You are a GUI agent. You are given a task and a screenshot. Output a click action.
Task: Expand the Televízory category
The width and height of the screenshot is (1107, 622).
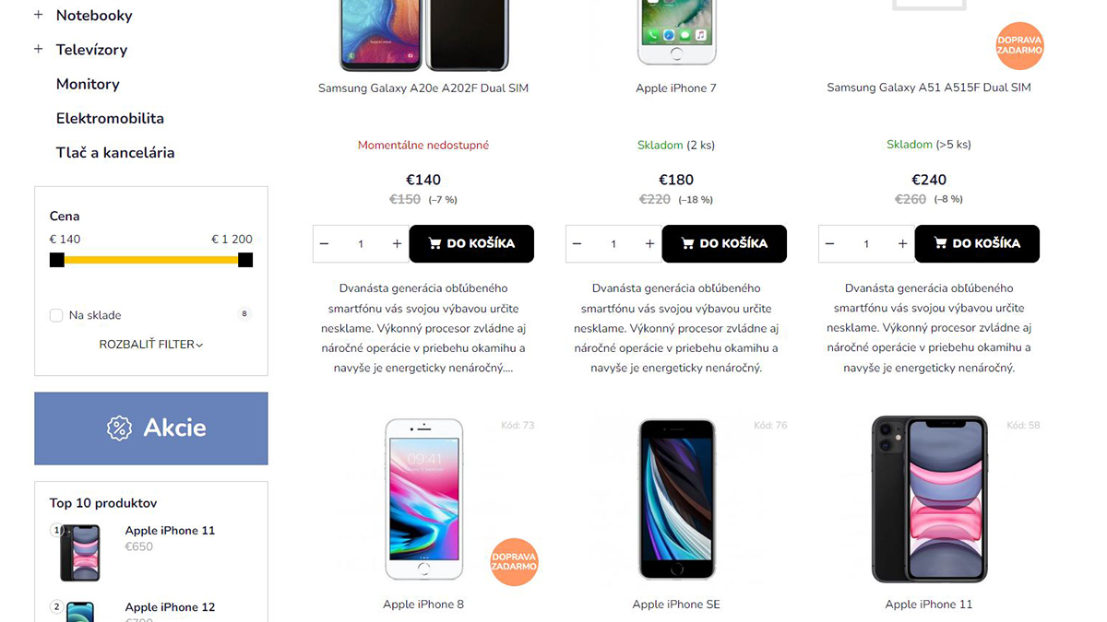pyautogui.click(x=39, y=49)
